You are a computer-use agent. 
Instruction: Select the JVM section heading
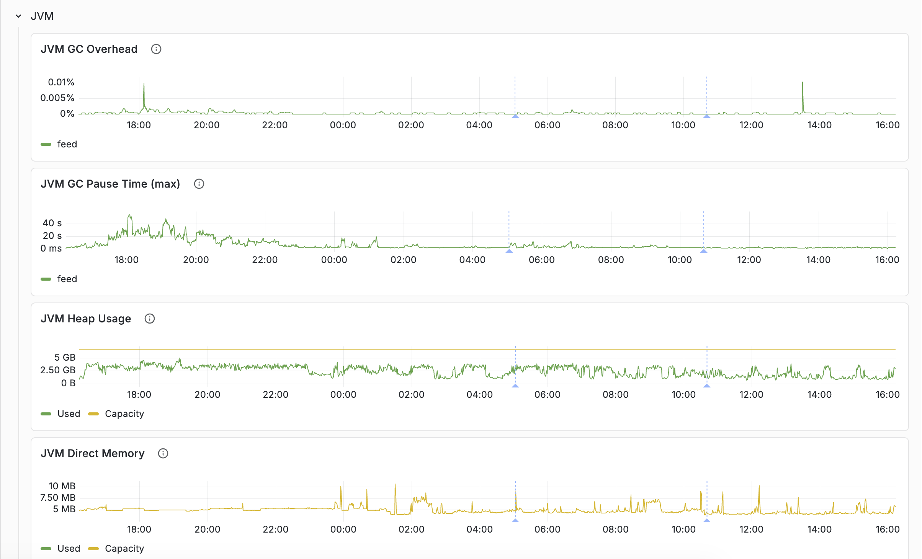42,16
